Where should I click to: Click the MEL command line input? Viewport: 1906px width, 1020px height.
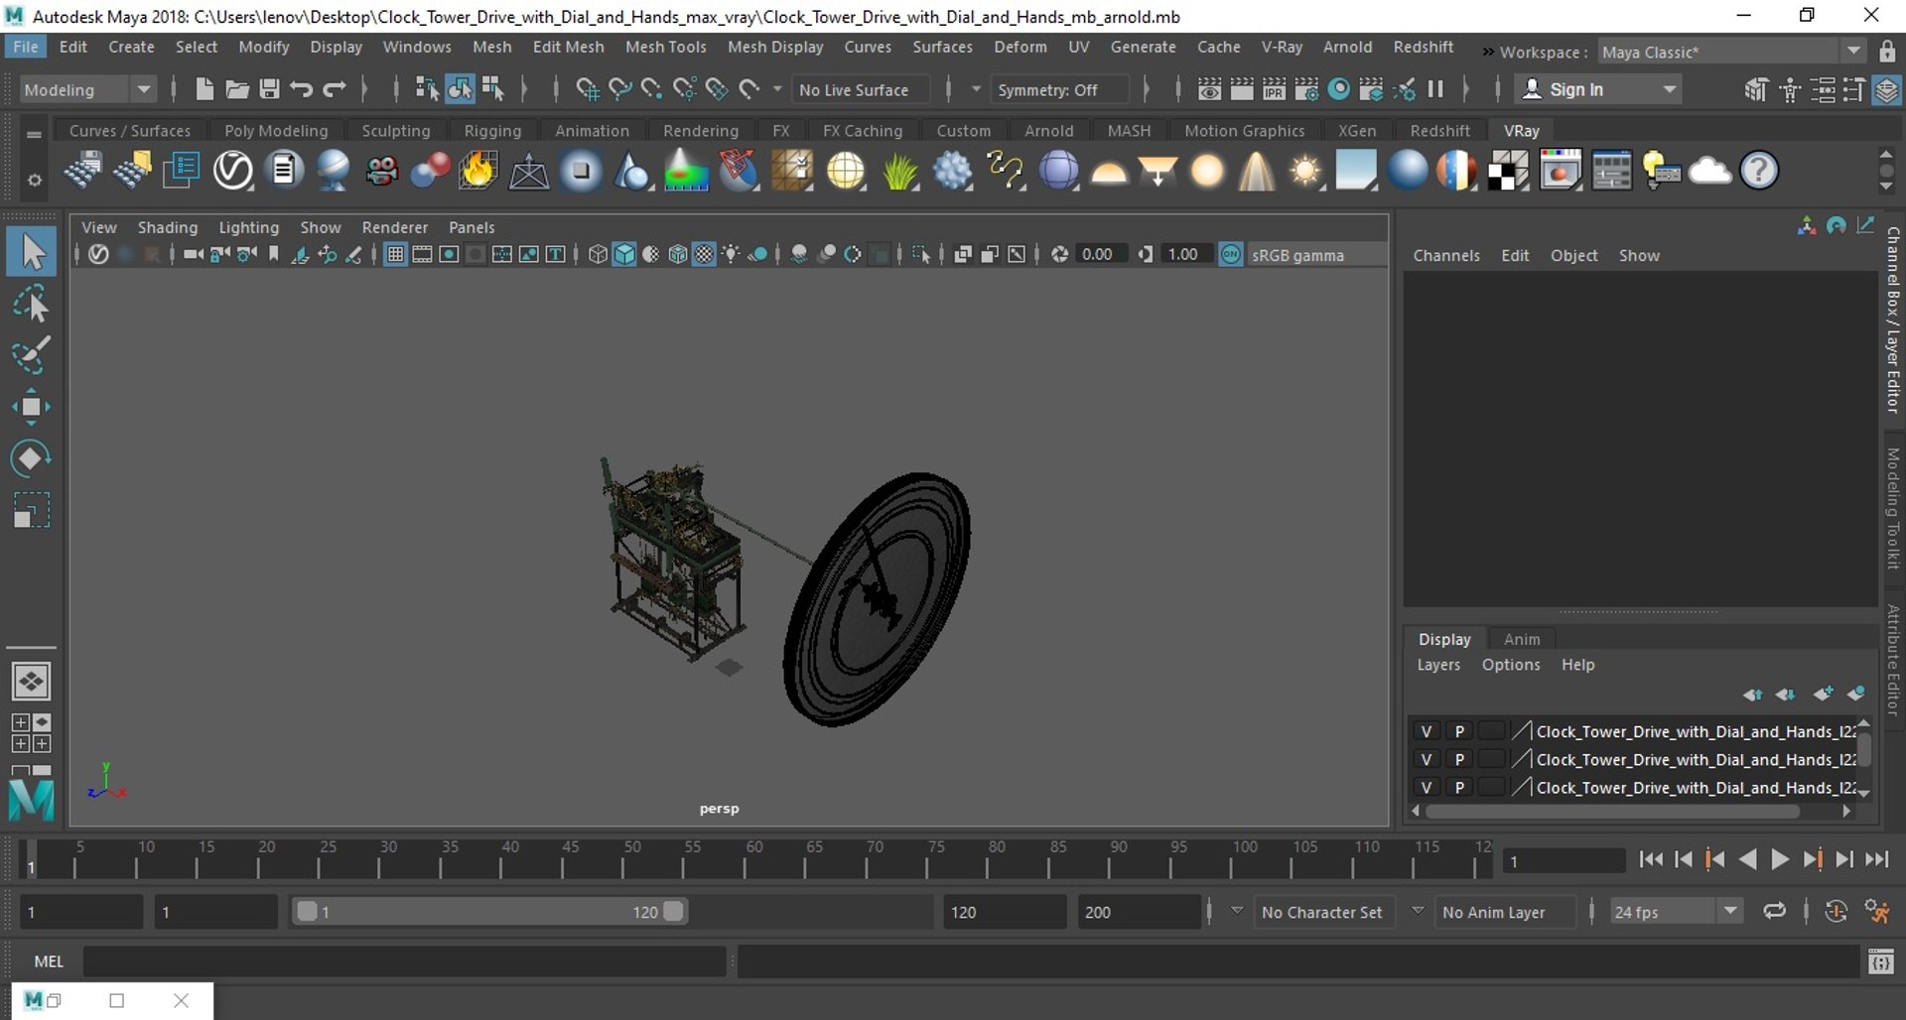click(404, 961)
